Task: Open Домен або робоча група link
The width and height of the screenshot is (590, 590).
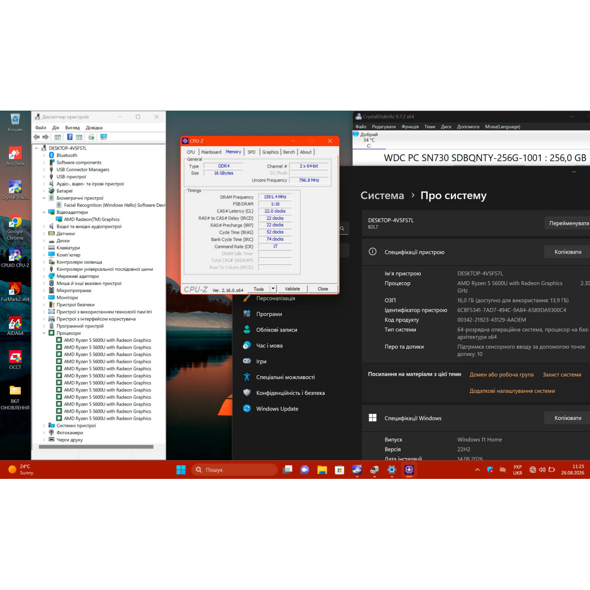Action: (x=501, y=375)
